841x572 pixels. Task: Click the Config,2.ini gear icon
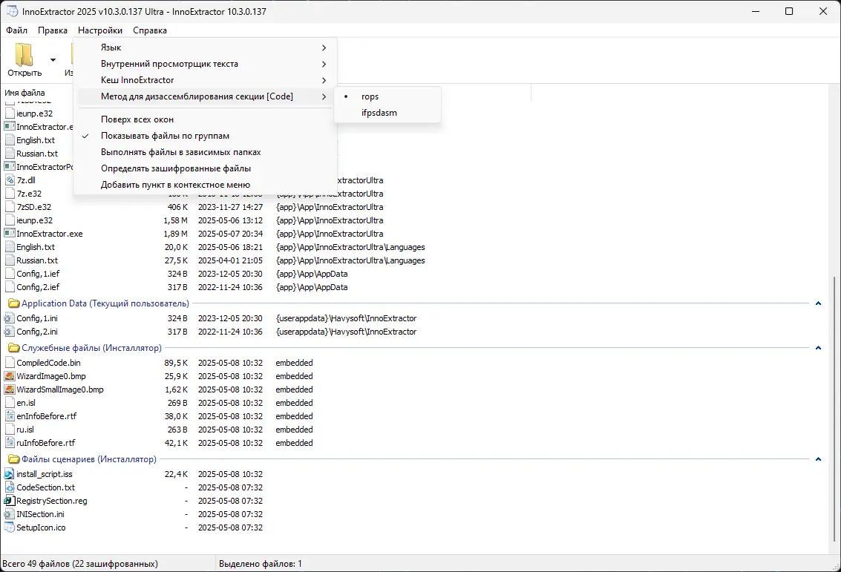pos(9,332)
